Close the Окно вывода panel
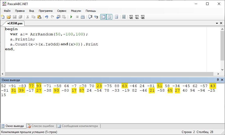225x135 pixels. pos(222,80)
